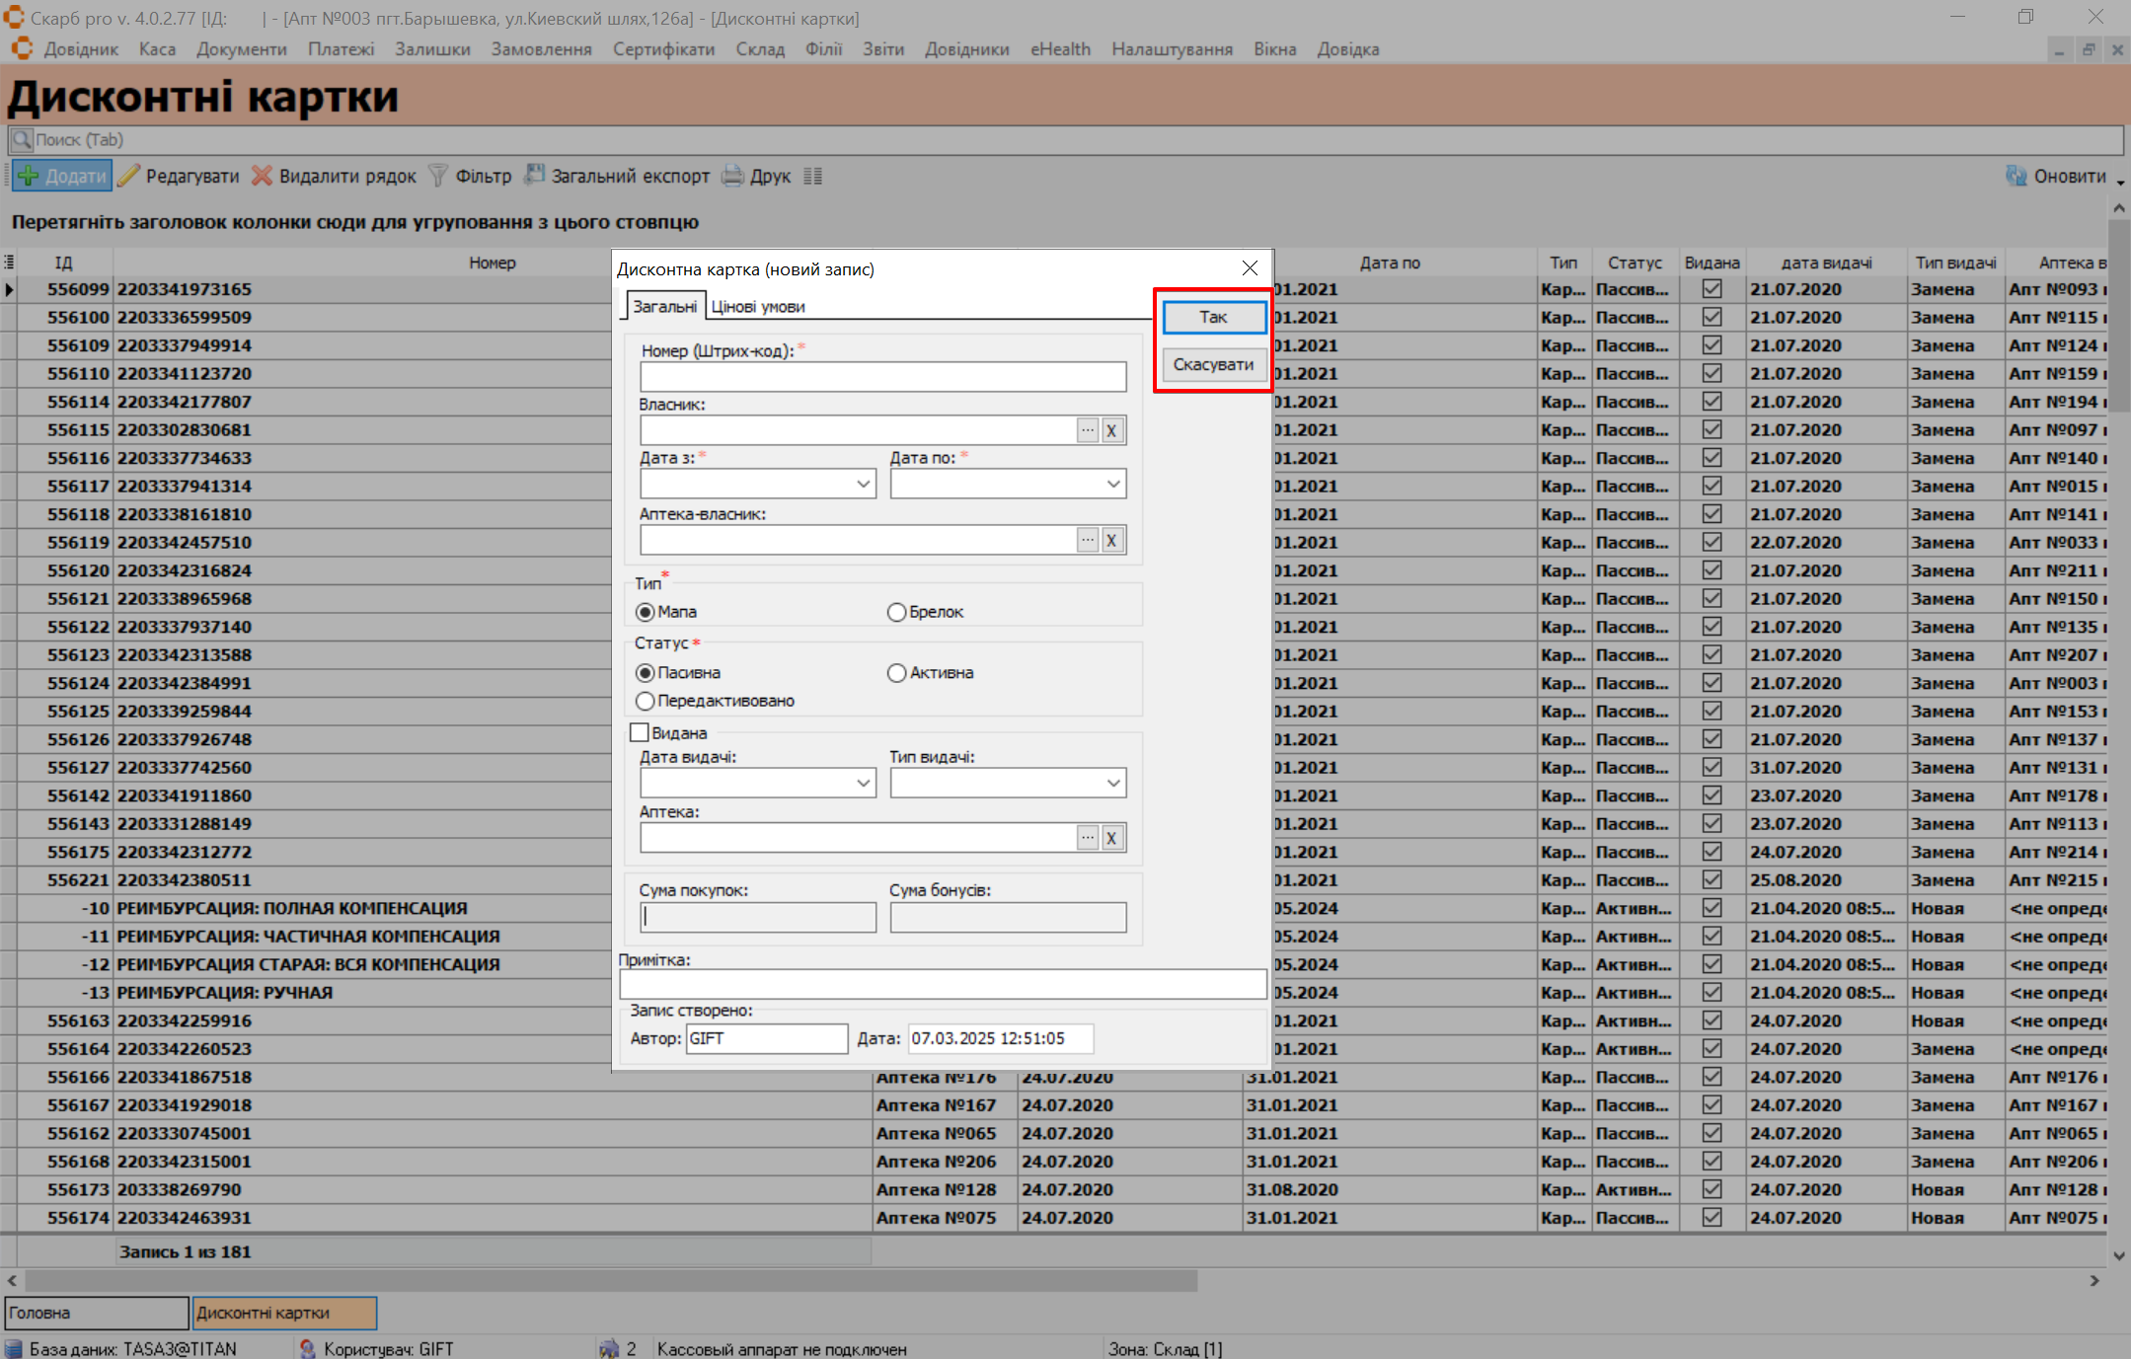
Task: Click the pencil Редагувати icon
Action: click(x=128, y=176)
